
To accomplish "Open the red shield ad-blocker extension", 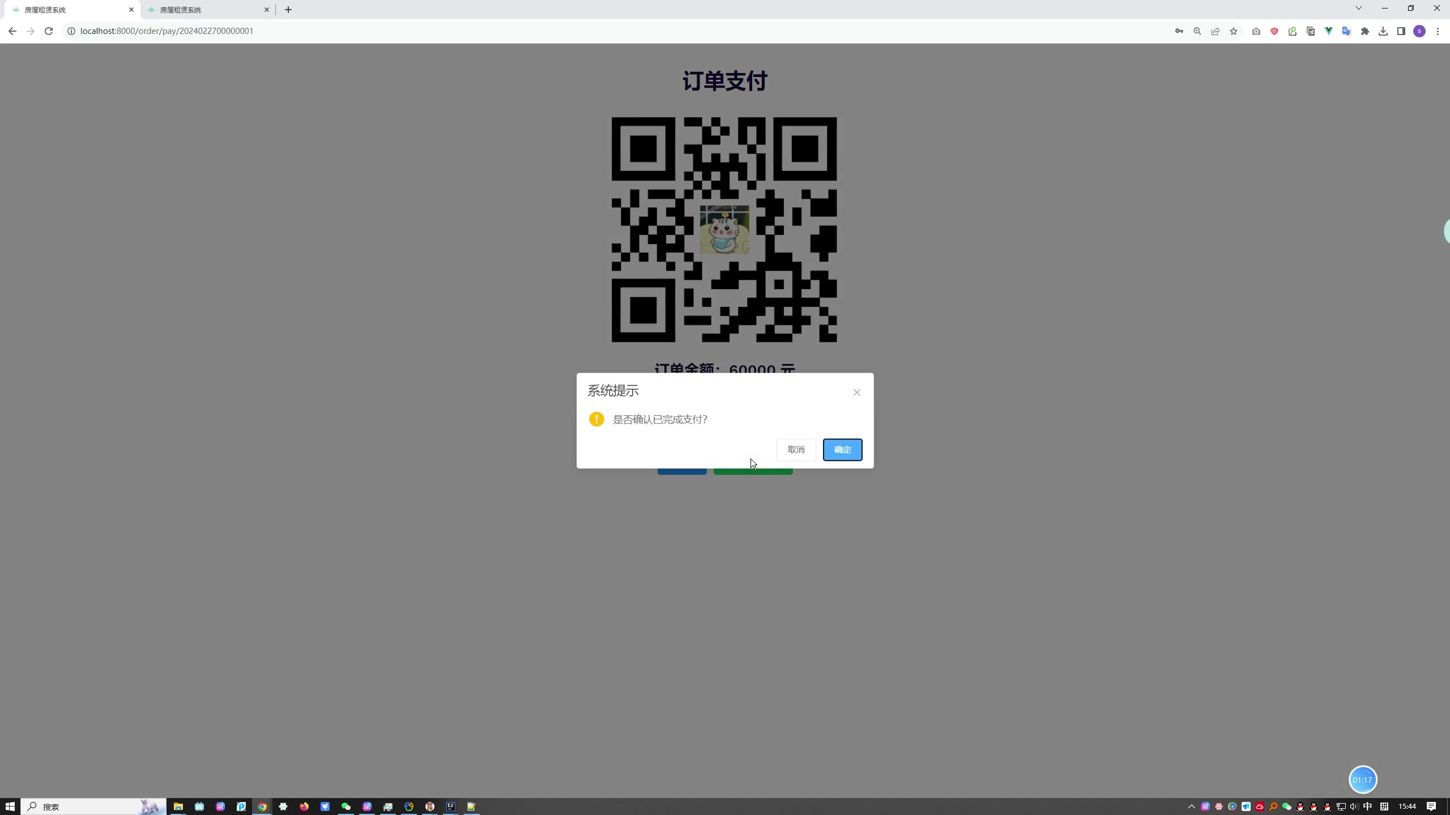I will click(x=1274, y=31).
